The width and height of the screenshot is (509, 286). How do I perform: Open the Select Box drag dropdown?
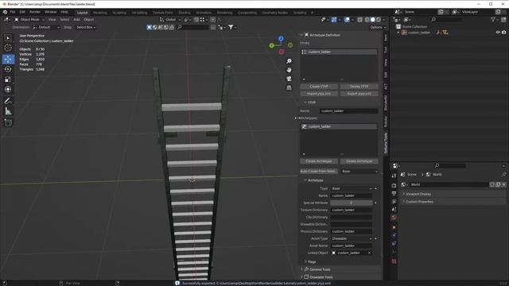click(x=85, y=28)
